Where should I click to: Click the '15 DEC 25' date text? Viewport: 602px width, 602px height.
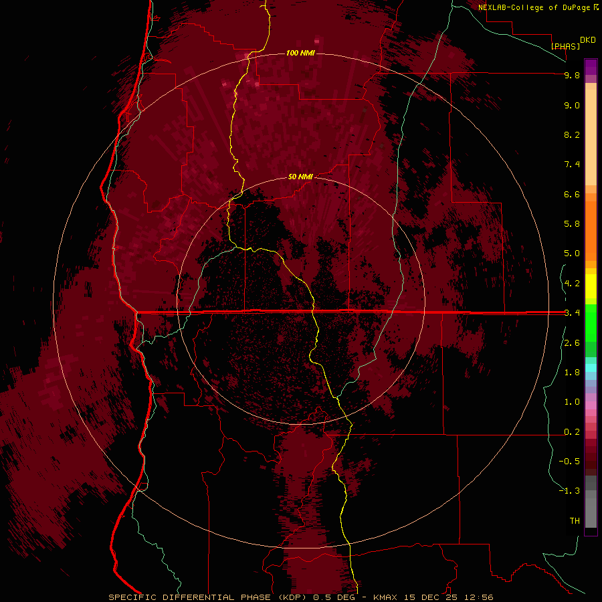point(432,597)
